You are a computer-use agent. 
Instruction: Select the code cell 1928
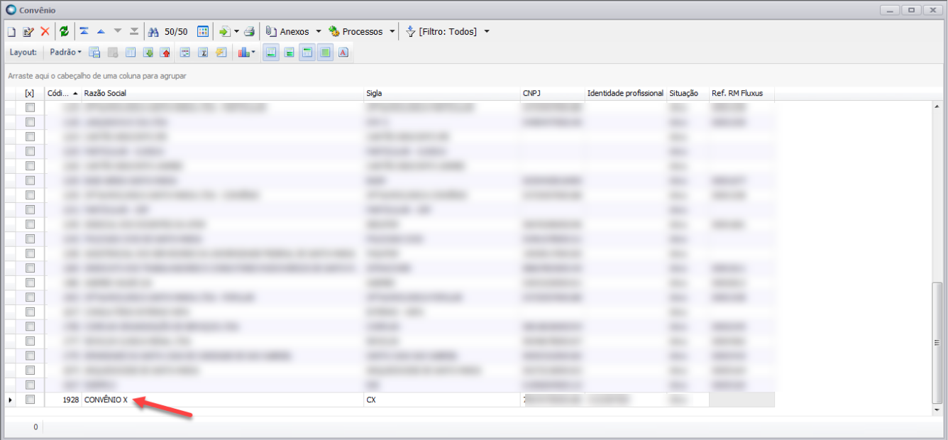[63, 400]
